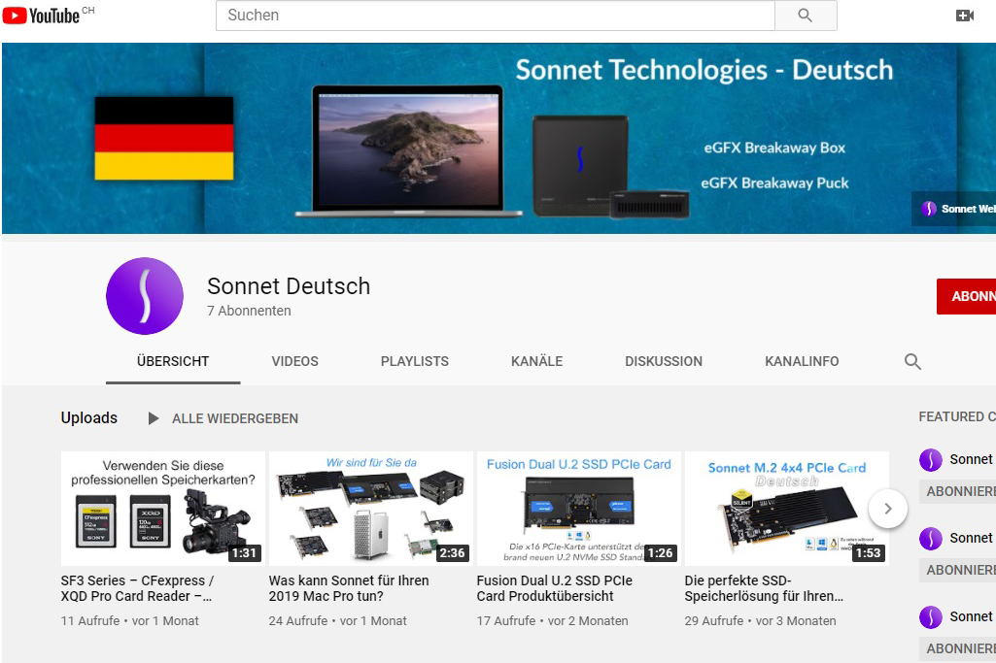The image size is (996, 663).
Task: Open the Diskussion tab
Action: 664,362
